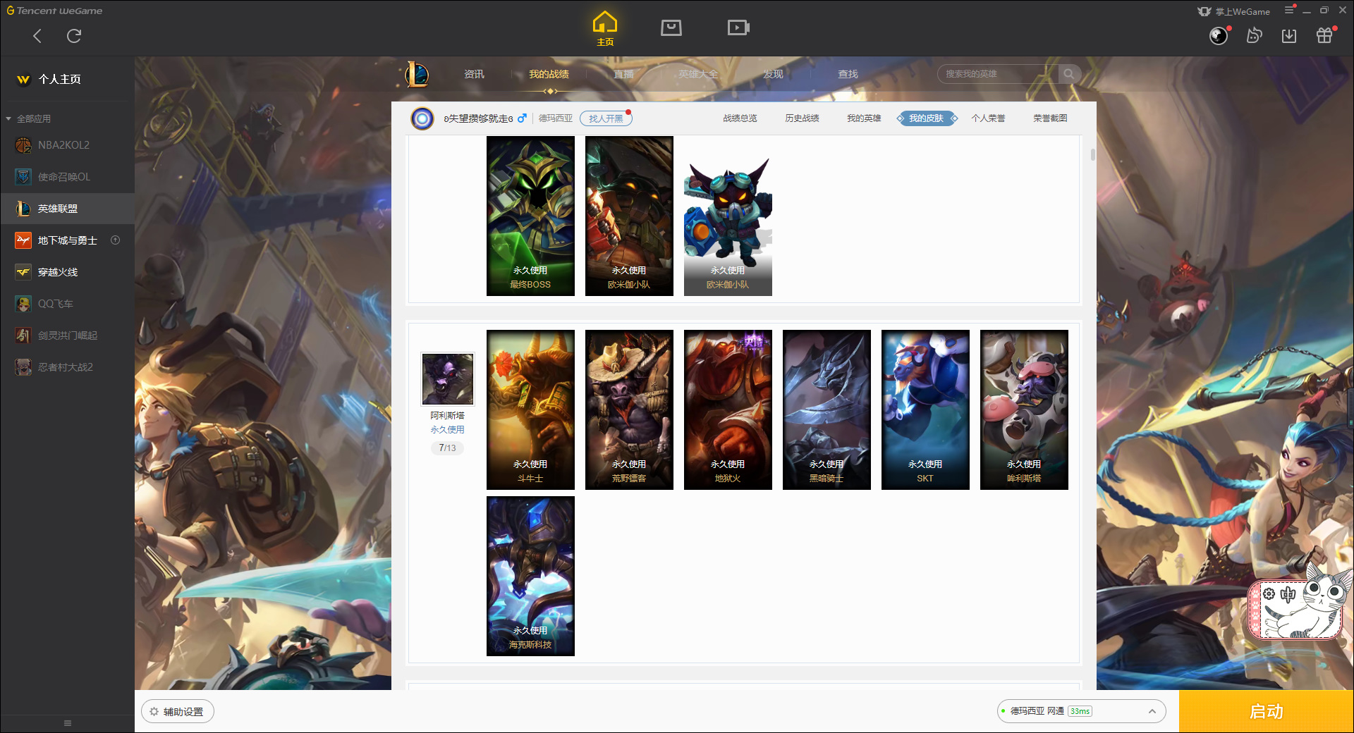Switch to 荣誉截图 sub-tab
The image size is (1354, 733).
[1050, 118]
